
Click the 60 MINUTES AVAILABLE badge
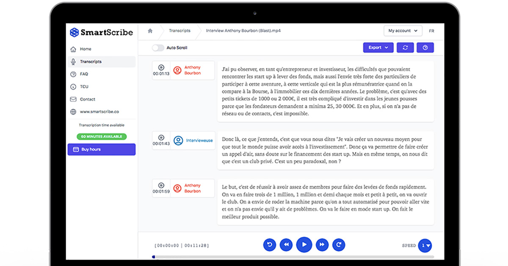(x=102, y=137)
